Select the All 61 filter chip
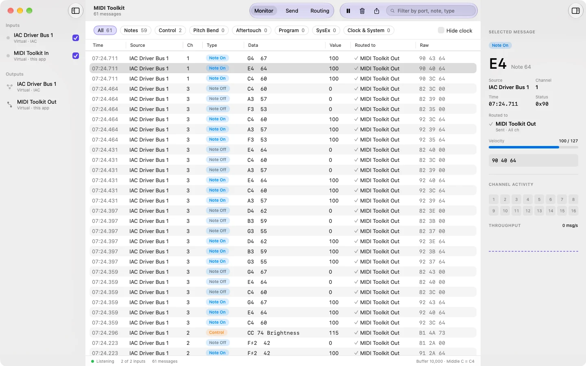 click(x=105, y=30)
